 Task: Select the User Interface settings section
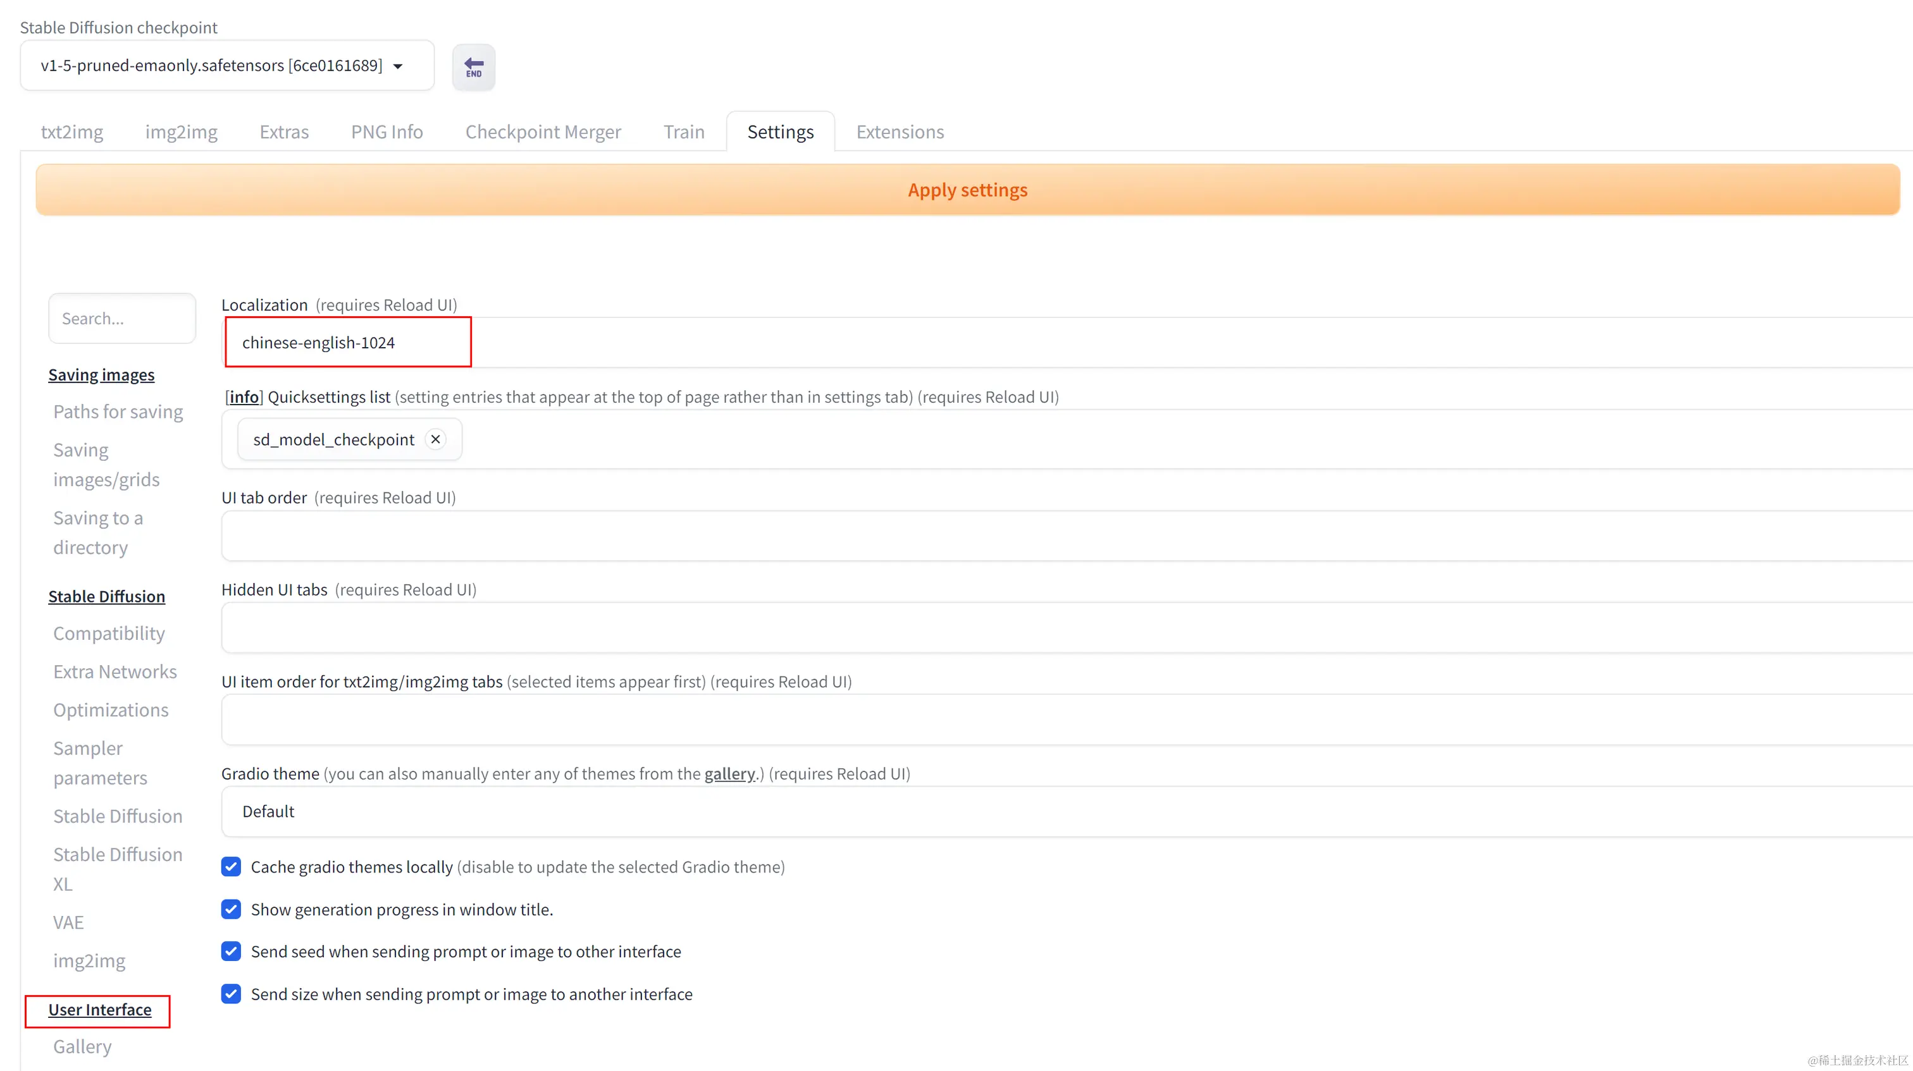(x=99, y=1010)
